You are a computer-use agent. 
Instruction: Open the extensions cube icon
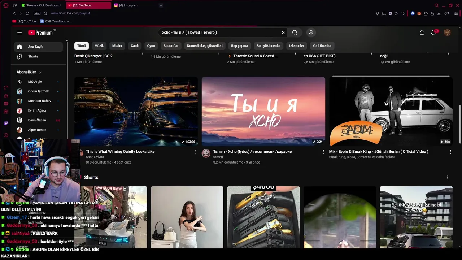(426, 13)
